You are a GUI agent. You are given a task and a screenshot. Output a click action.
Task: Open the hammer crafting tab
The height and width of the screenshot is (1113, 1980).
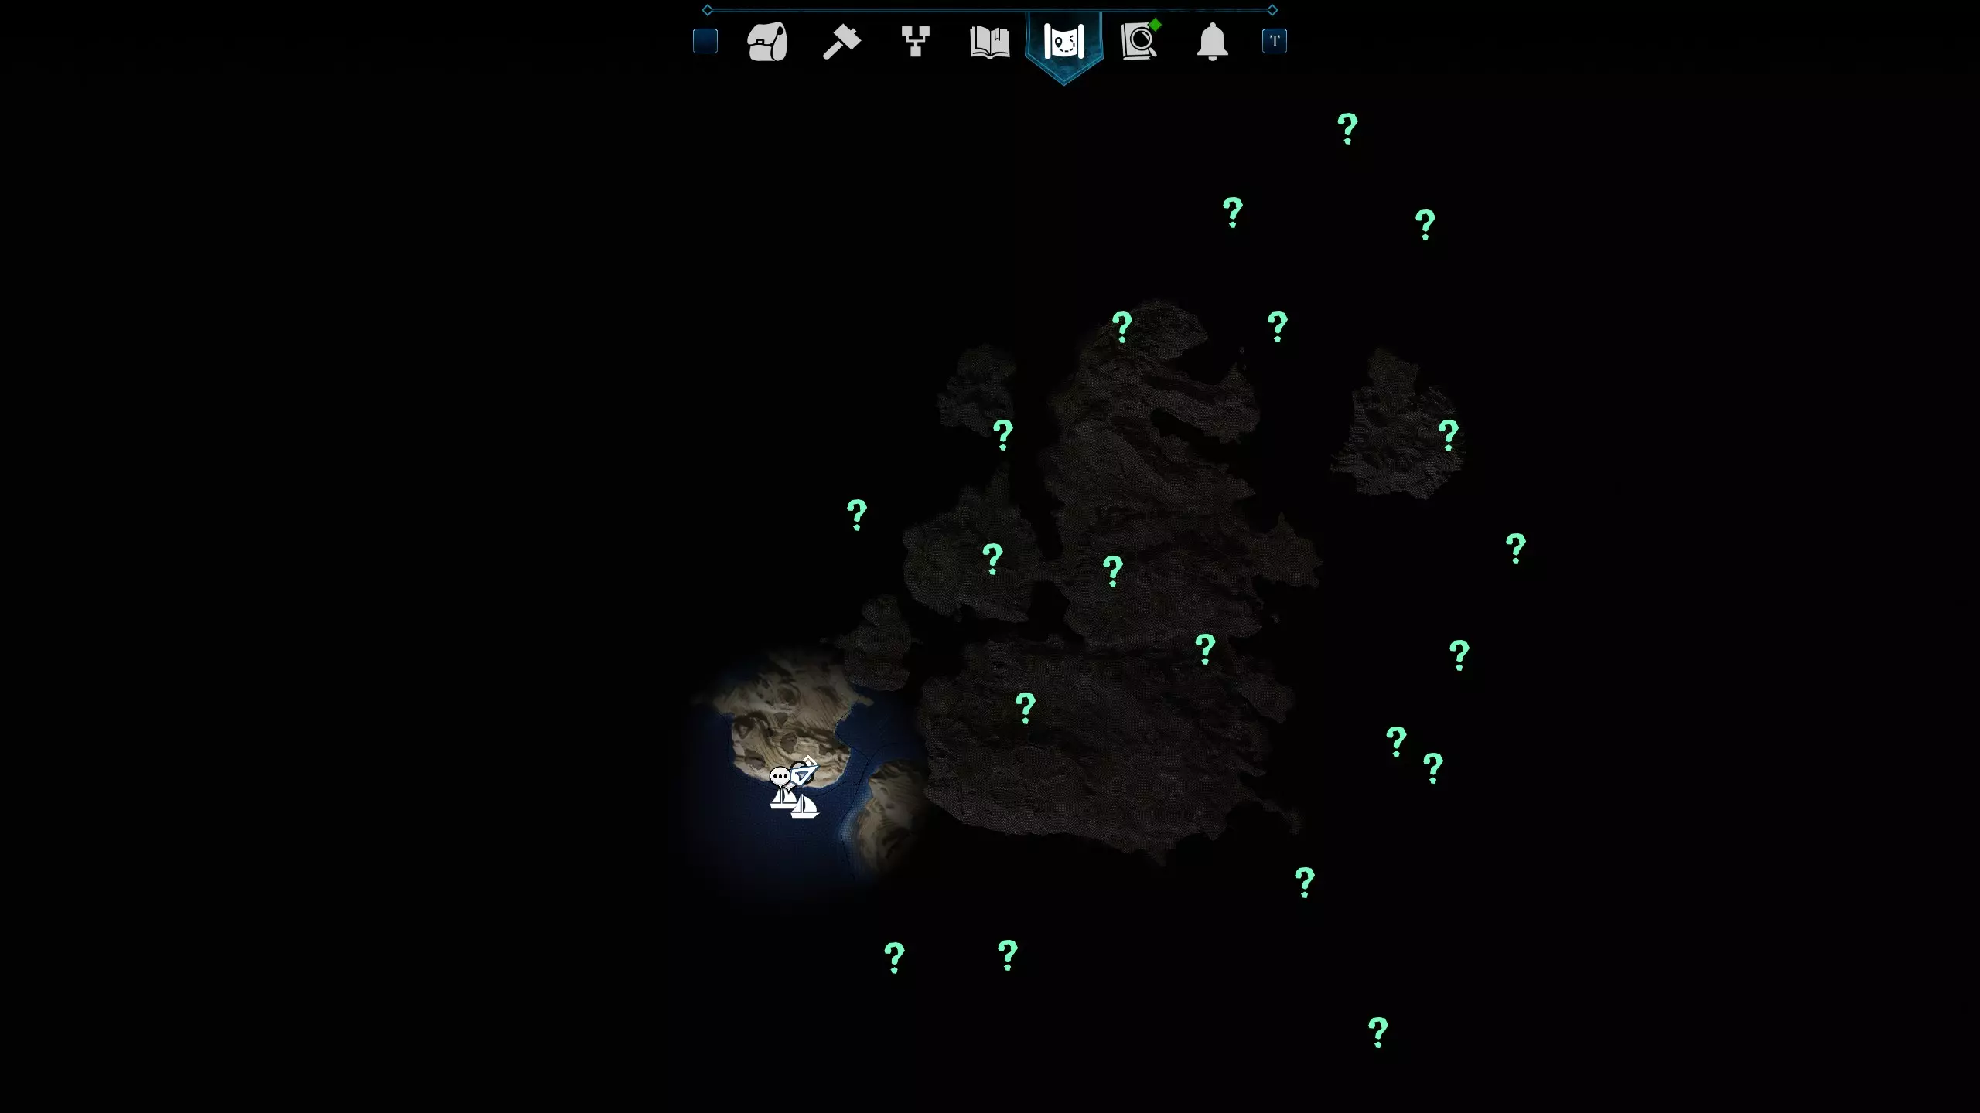[x=841, y=41]
